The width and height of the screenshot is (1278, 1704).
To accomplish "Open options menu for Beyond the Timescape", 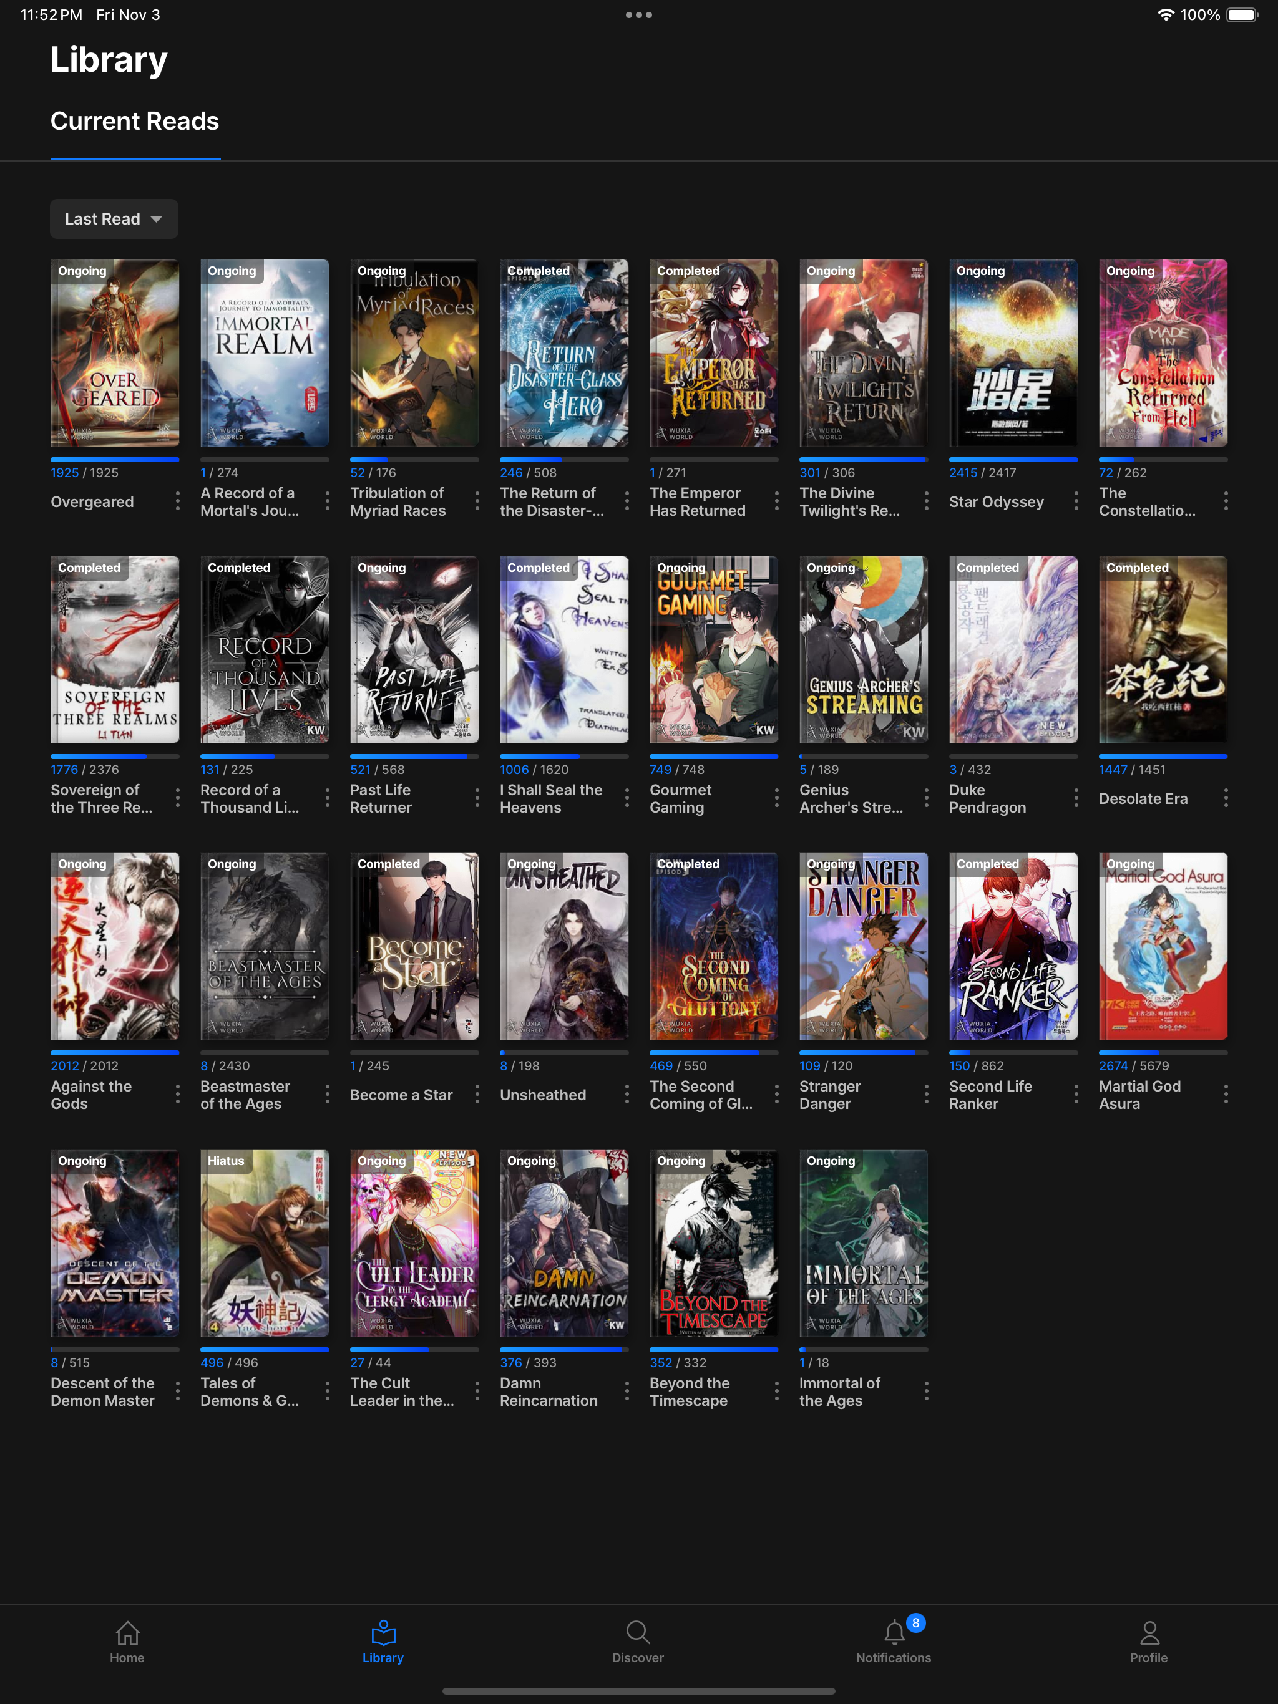I will (776, 1392).
